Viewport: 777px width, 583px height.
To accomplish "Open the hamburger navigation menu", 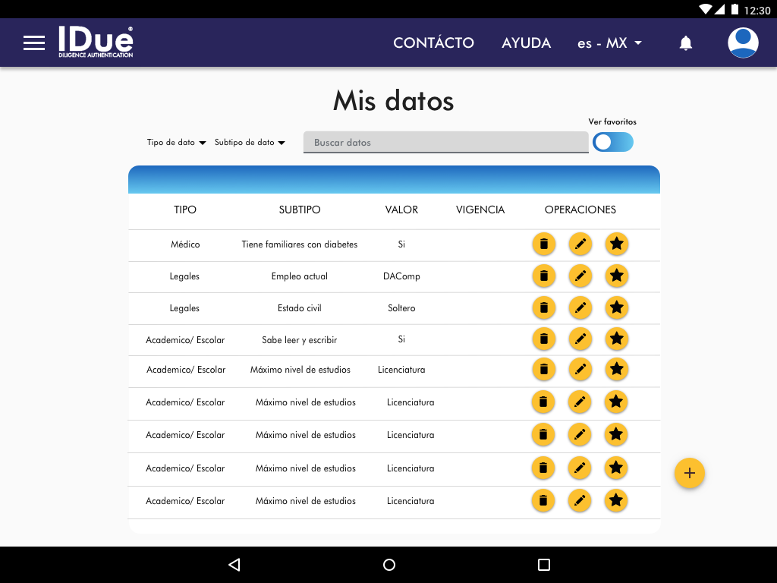I will [34, 43].
